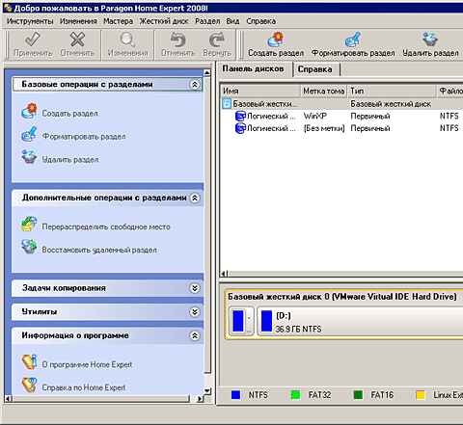The height and width of the screenshot is (425, 463).
Task: Click the Удалить раздел link in sidebar
Action: [x=70, y=160]
